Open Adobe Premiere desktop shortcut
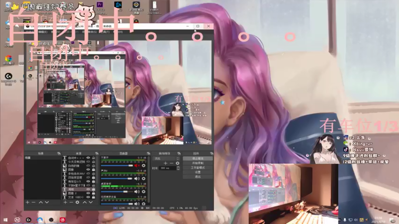 click(x=100, y=7)
